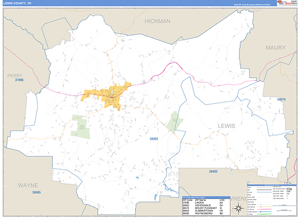
Task: Click the orange State Highway swatch in legend
Action: 264,207
